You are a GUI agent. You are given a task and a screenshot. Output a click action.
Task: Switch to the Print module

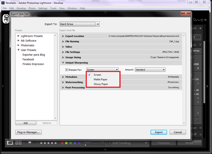(x=198, y=20)
